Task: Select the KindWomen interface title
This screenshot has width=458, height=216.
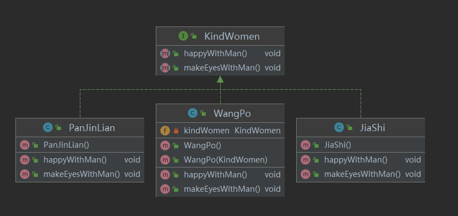Action: tap(232, 36)
